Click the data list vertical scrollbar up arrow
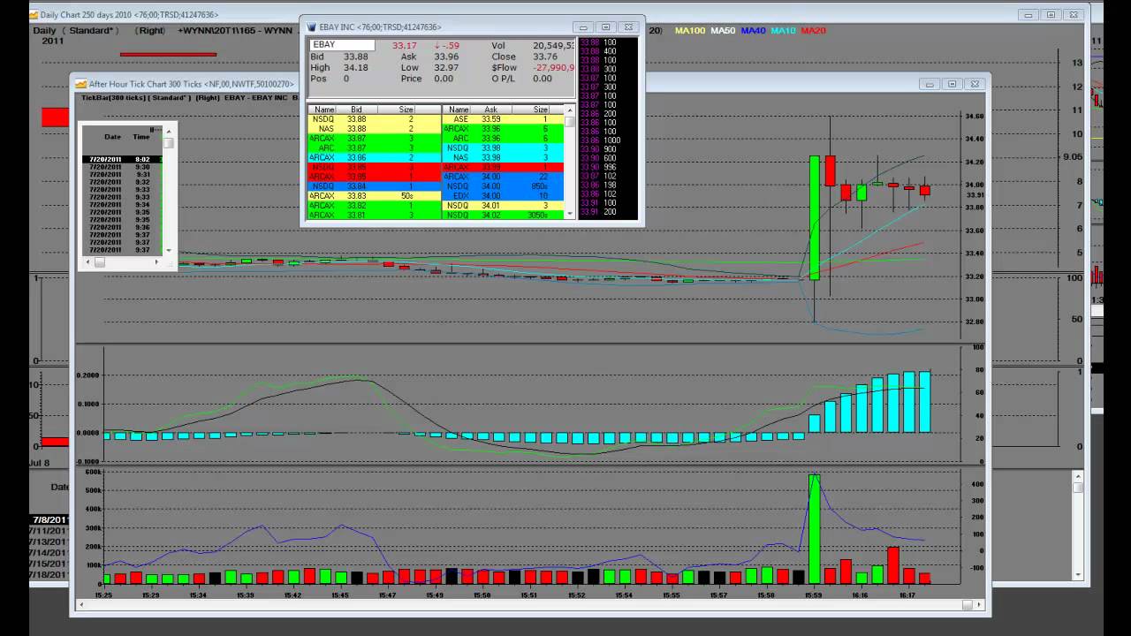 pos(169,131)
